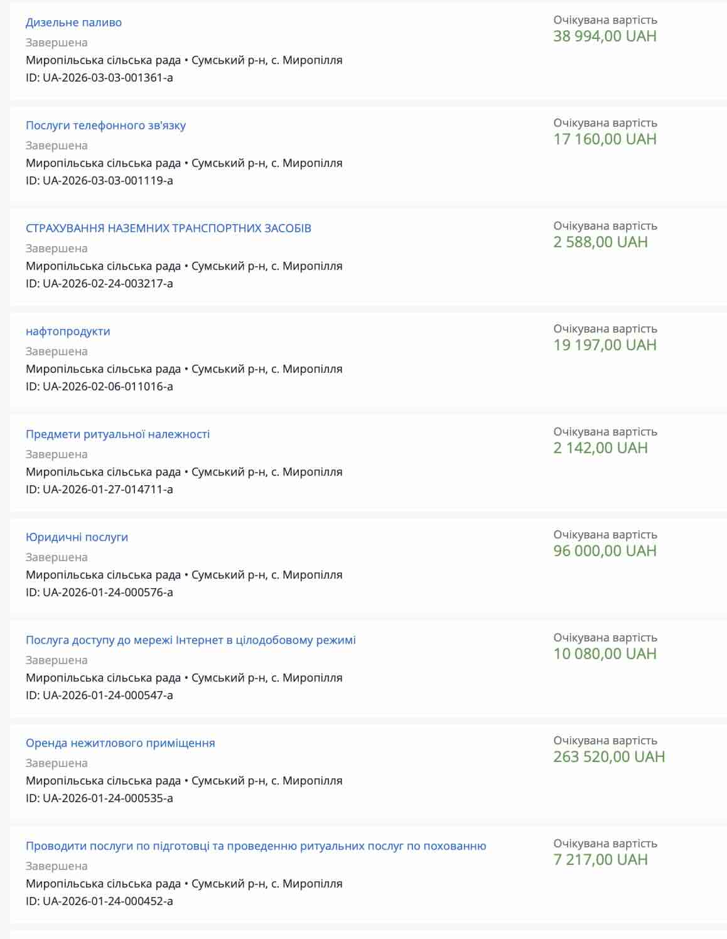The image size is (727, 939).
Task: Click ID UA-2026-03-03-001361-a text
Action: pyautogui.click(x=99, y=78)
